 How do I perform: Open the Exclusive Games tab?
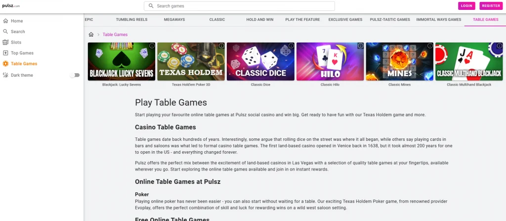pyautogui.click(x=345, y=20)
